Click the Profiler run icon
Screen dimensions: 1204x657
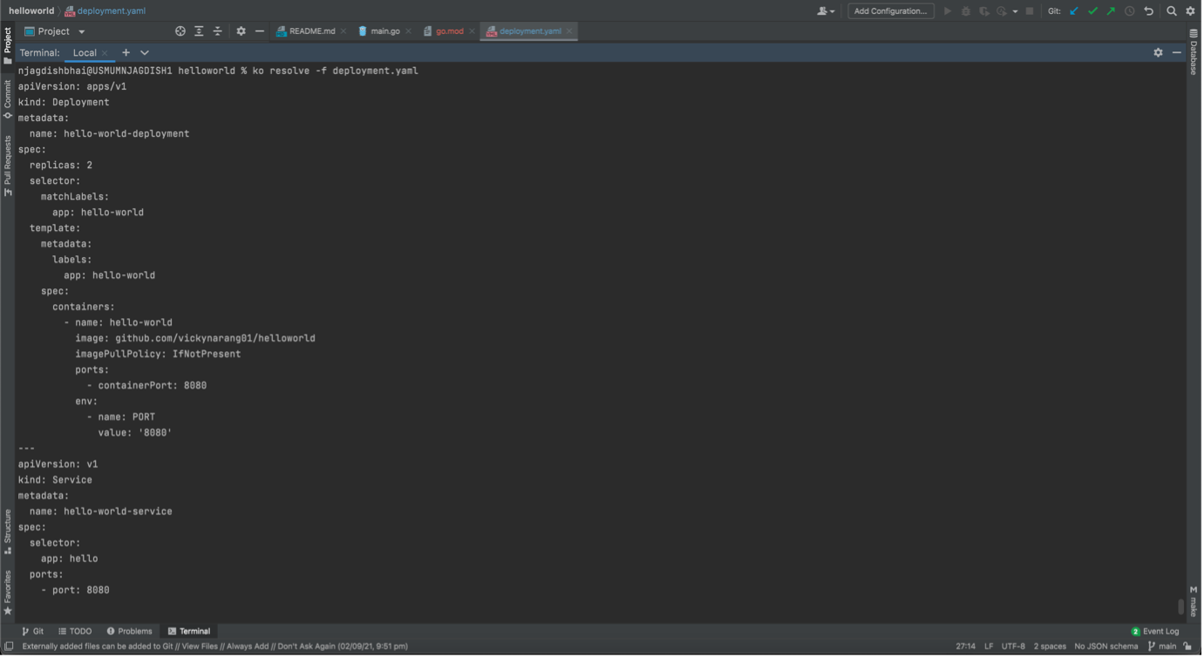pos(1002,11)
